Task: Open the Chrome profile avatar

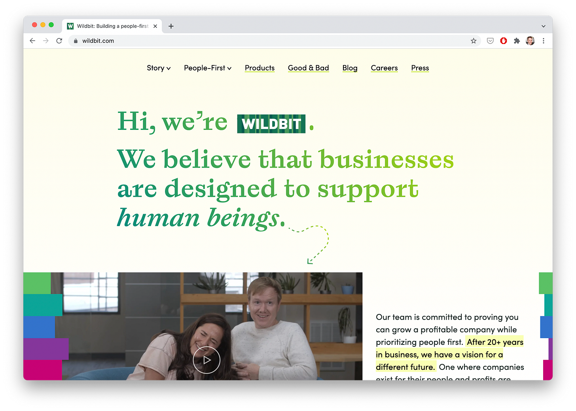Action: pos(530,41)
